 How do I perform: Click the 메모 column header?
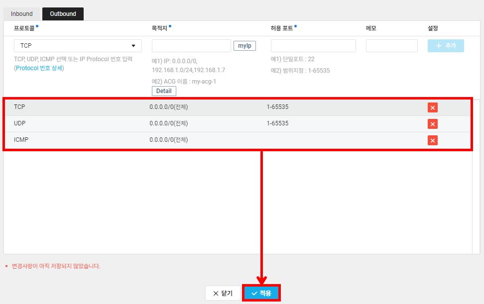pyautogui.click(x=371, y=28)
